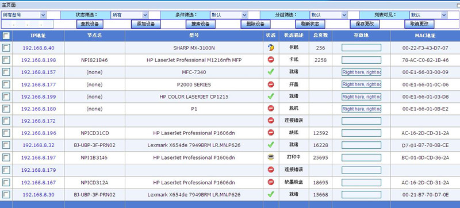Click the 总页数 column header
Viewport: 460px width, 208px height.
click(320, 36)
